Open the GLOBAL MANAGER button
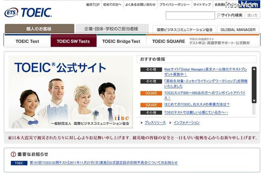The height and width of the screenshot is (173, 264). pos(238,29)
